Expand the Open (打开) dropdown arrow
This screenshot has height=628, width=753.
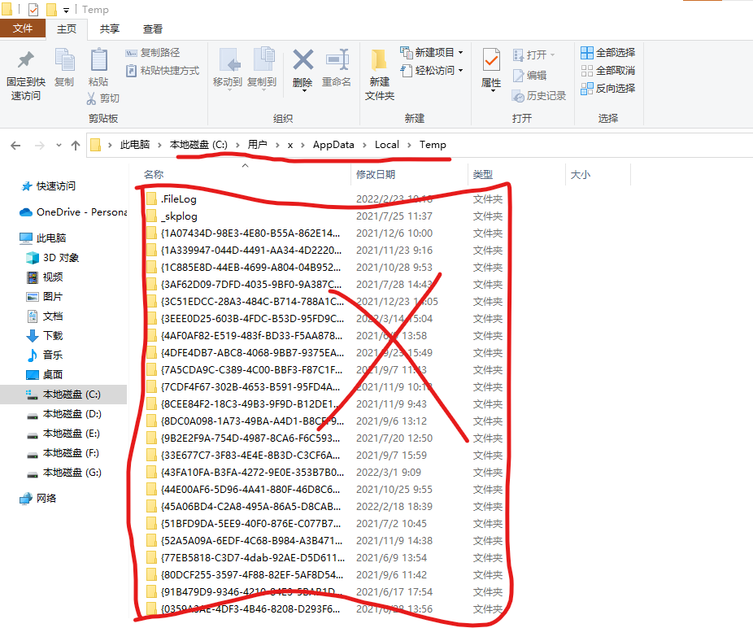(552, 55)
